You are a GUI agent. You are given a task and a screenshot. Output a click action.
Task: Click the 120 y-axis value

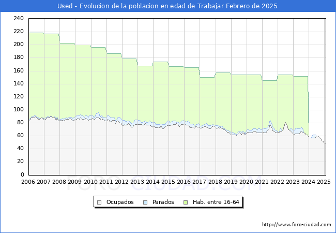point(19,96)
